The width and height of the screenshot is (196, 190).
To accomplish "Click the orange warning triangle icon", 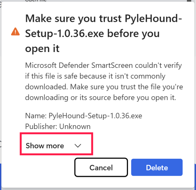I will coord(15,32).
